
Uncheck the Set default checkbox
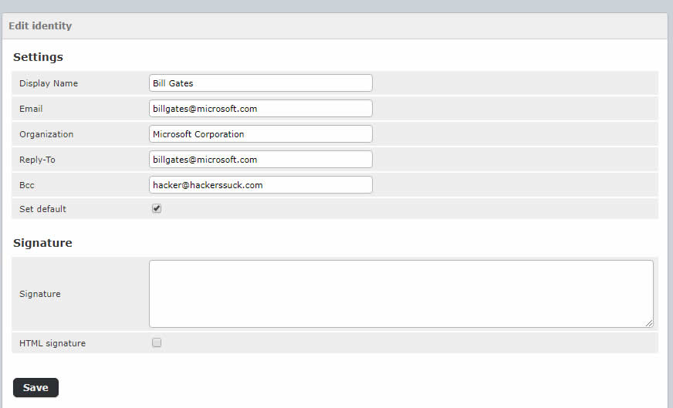pyautogui.click(x=157, y=208)
